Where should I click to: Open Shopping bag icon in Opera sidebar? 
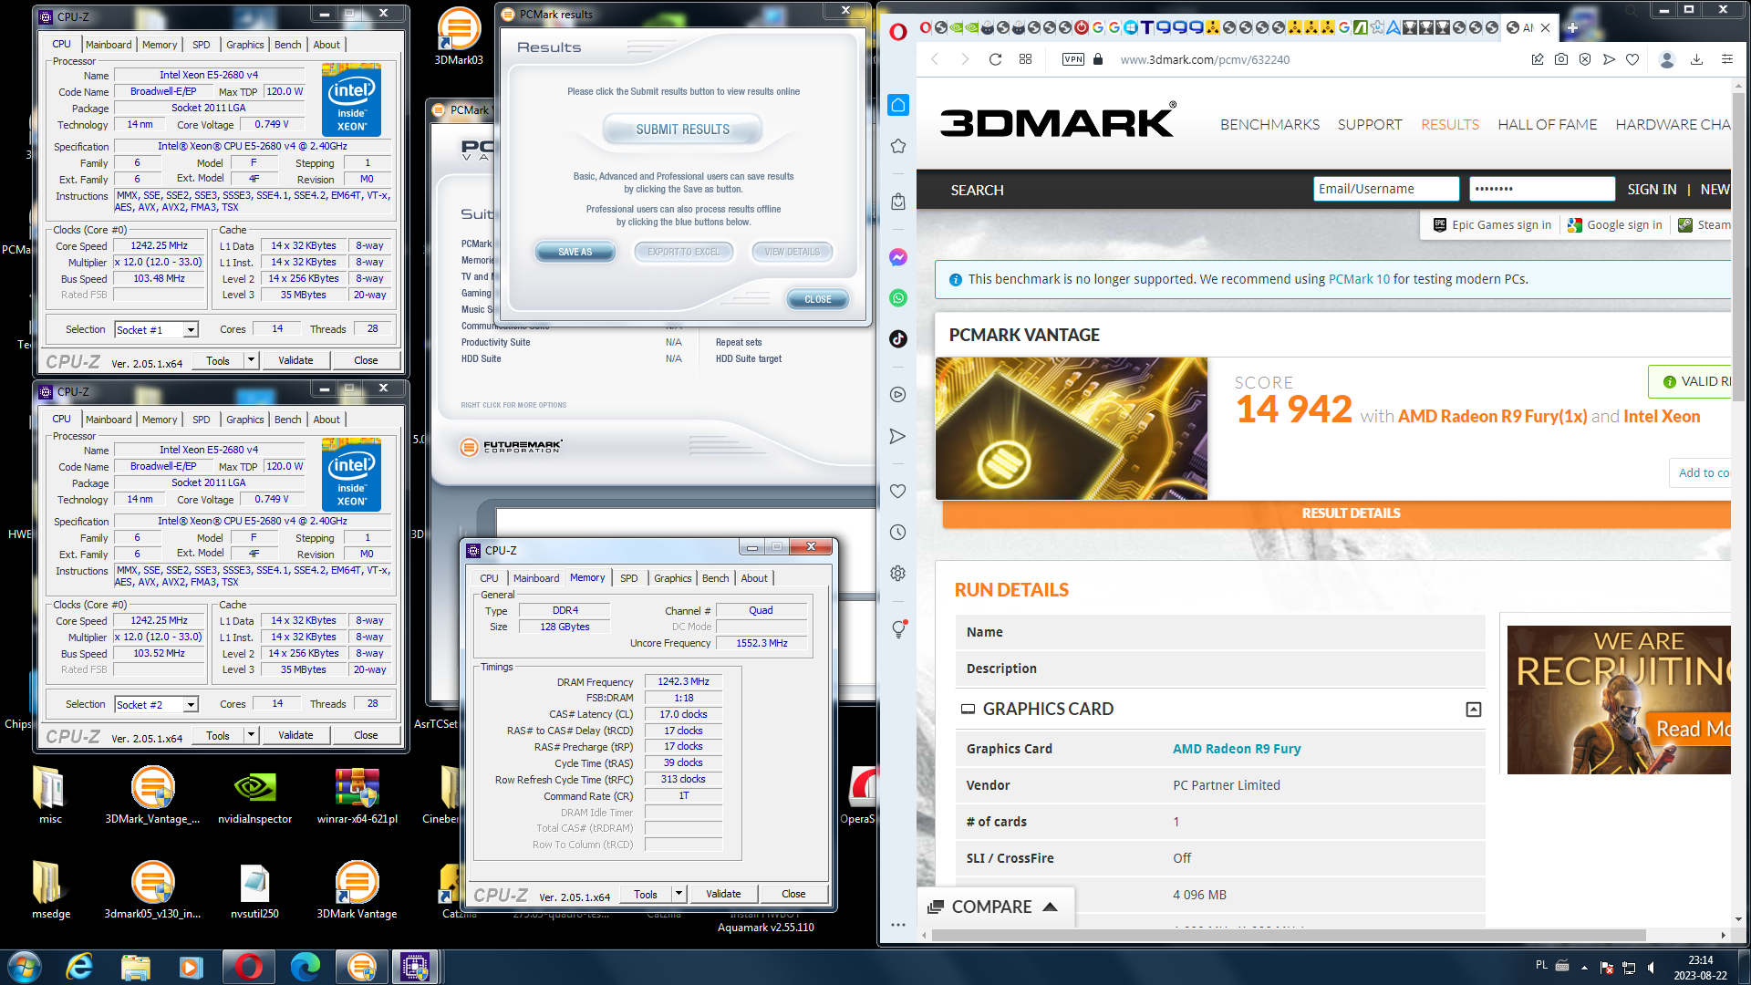[x=898, y=201]
